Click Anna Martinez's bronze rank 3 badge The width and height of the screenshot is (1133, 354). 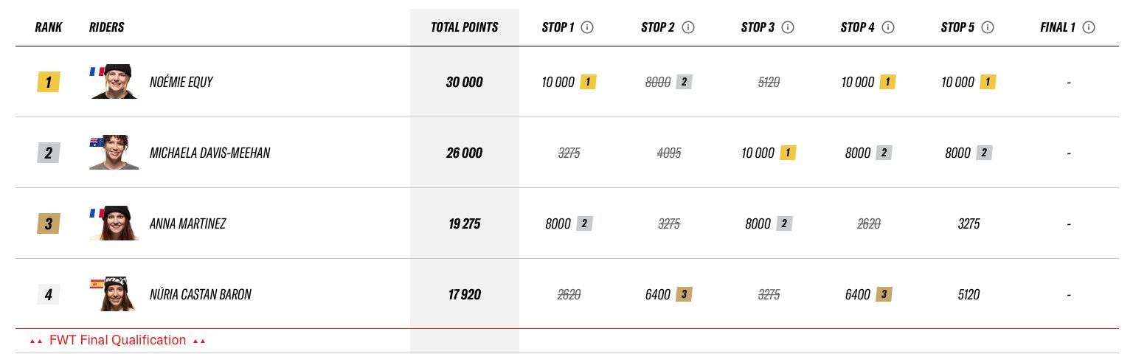(x=48, y=223)
